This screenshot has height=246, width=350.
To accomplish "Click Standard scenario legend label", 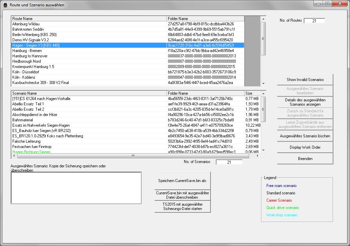I will pos(281,193).
